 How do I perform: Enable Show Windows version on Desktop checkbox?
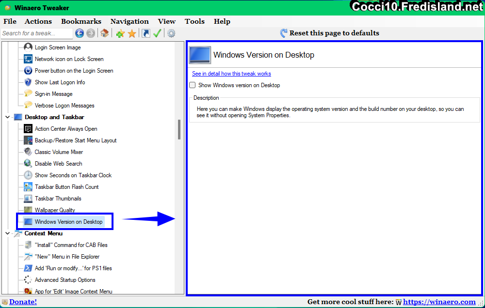click(x=193, y=85)
